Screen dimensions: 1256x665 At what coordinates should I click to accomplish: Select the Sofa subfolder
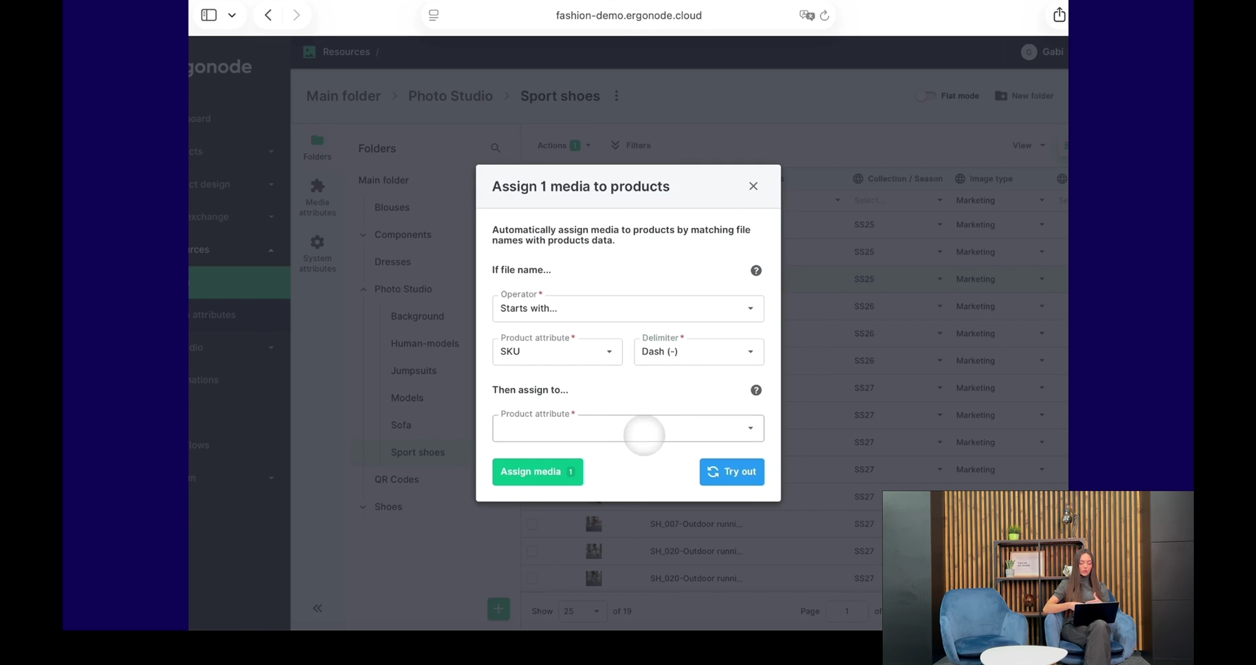(x=401, y=425)
